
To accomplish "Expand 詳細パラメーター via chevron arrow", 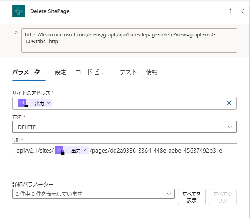I will [169, 194].
